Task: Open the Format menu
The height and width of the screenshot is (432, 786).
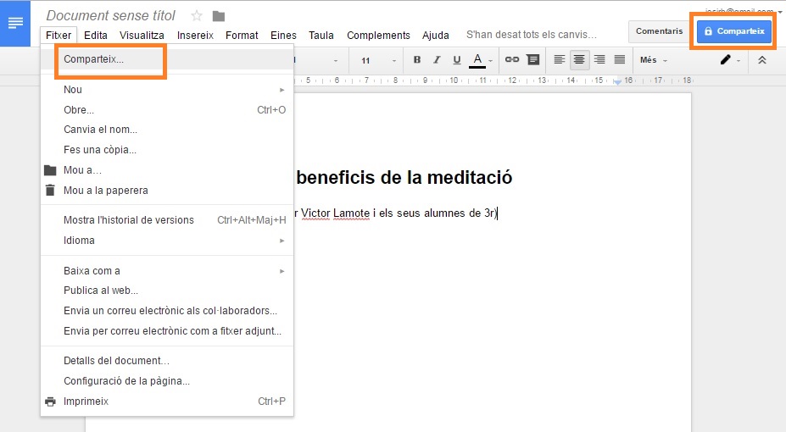Action: 242,36
